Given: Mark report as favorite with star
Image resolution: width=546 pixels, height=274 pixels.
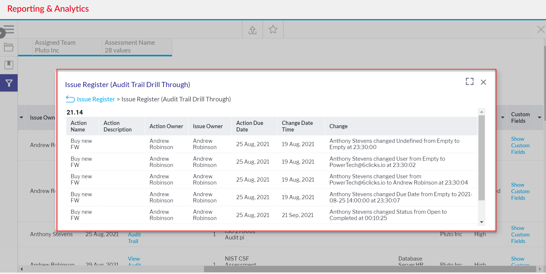Looking at the screenshot, I should 273,30.
